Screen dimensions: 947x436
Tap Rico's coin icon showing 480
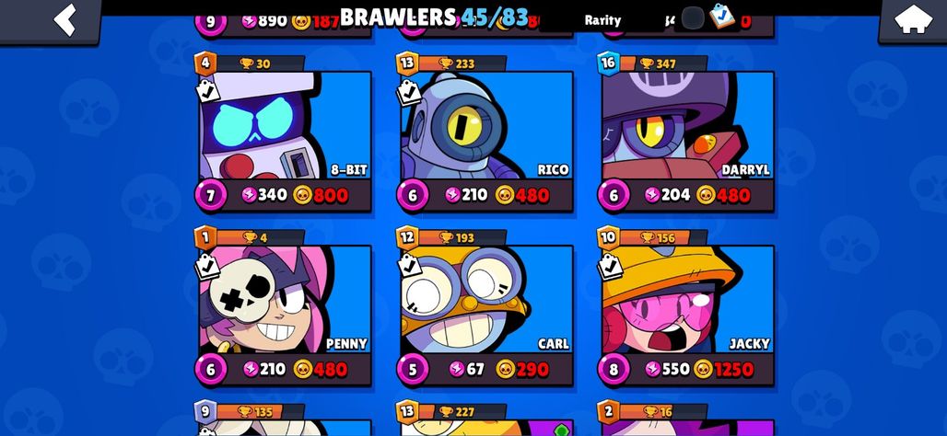(x=504, y=195)
